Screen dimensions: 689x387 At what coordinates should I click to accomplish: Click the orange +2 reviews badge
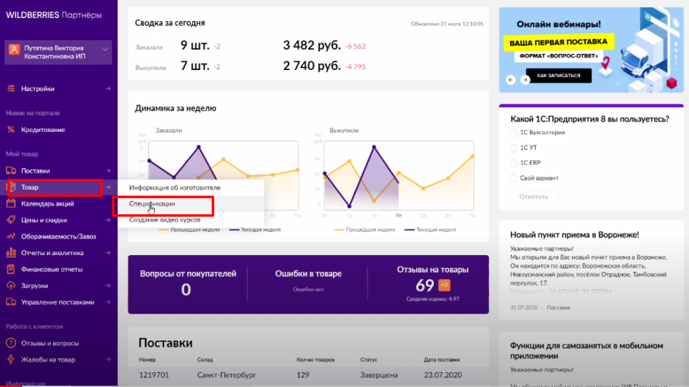pyautogui.click(x=444, y=285)
